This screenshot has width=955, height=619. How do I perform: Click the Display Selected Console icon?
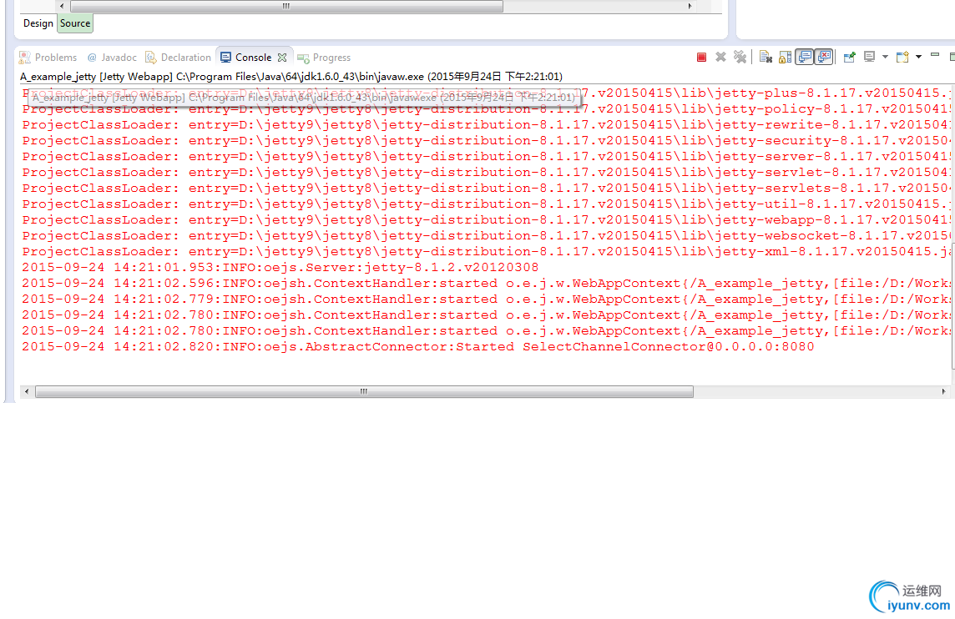pyautogui.click(x=869, y=58)
